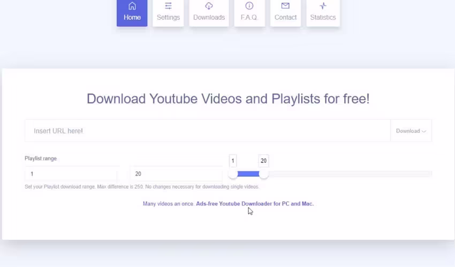Open Ads-free Youtube Downloader for PC link
The image size is (455, 267).
click(x=255, y=203)
